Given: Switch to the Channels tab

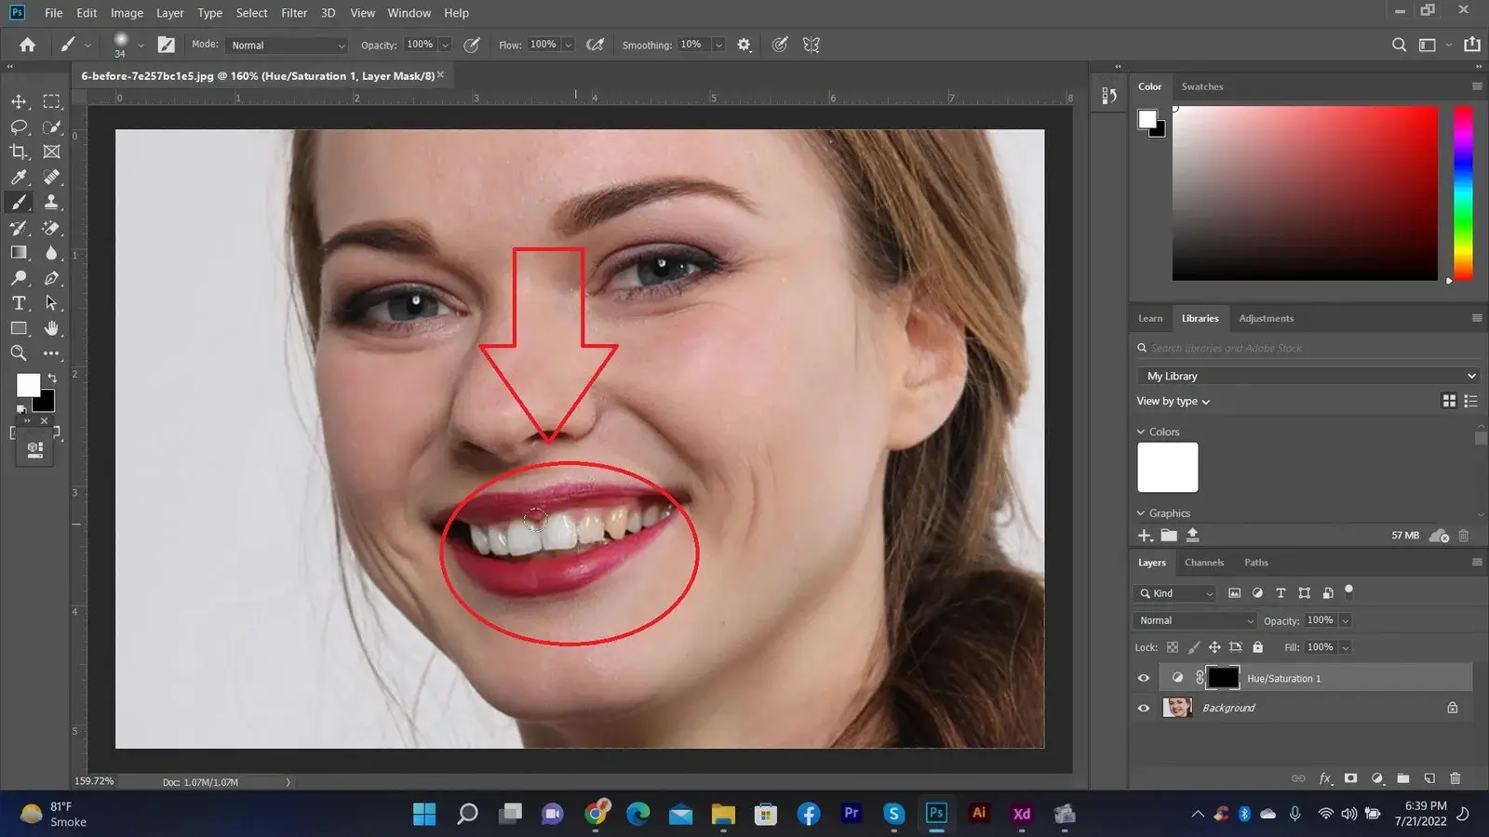Looking at the screenshot, I should (x=1203, y=563).
